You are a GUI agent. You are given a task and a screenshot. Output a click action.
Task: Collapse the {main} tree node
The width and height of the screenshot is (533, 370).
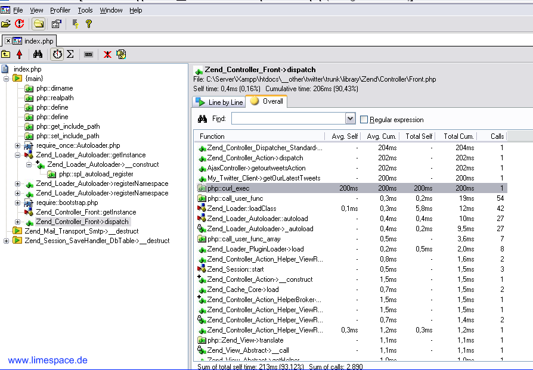coord(7,79)
